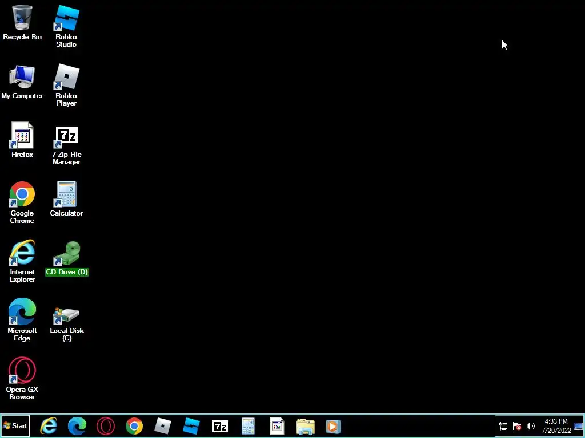Launch Opera GX from the taskbar

(x=106, y=426)
